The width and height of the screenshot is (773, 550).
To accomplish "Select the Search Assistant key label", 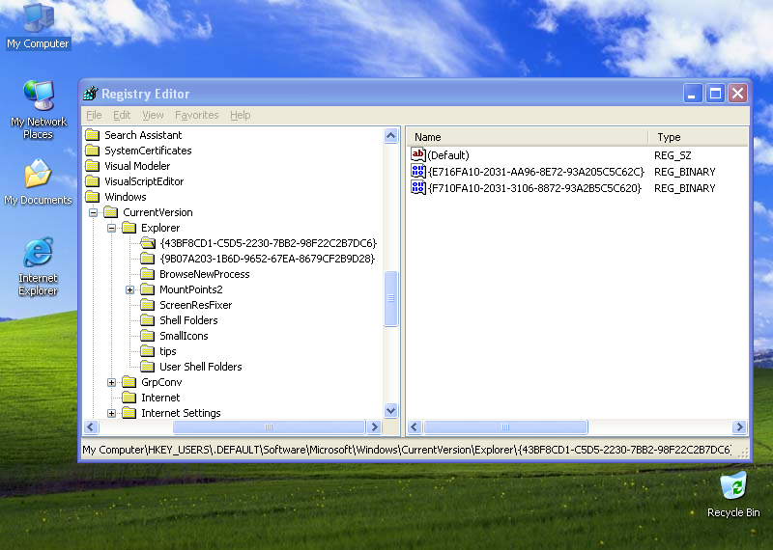I will click(x=143, y=135).
